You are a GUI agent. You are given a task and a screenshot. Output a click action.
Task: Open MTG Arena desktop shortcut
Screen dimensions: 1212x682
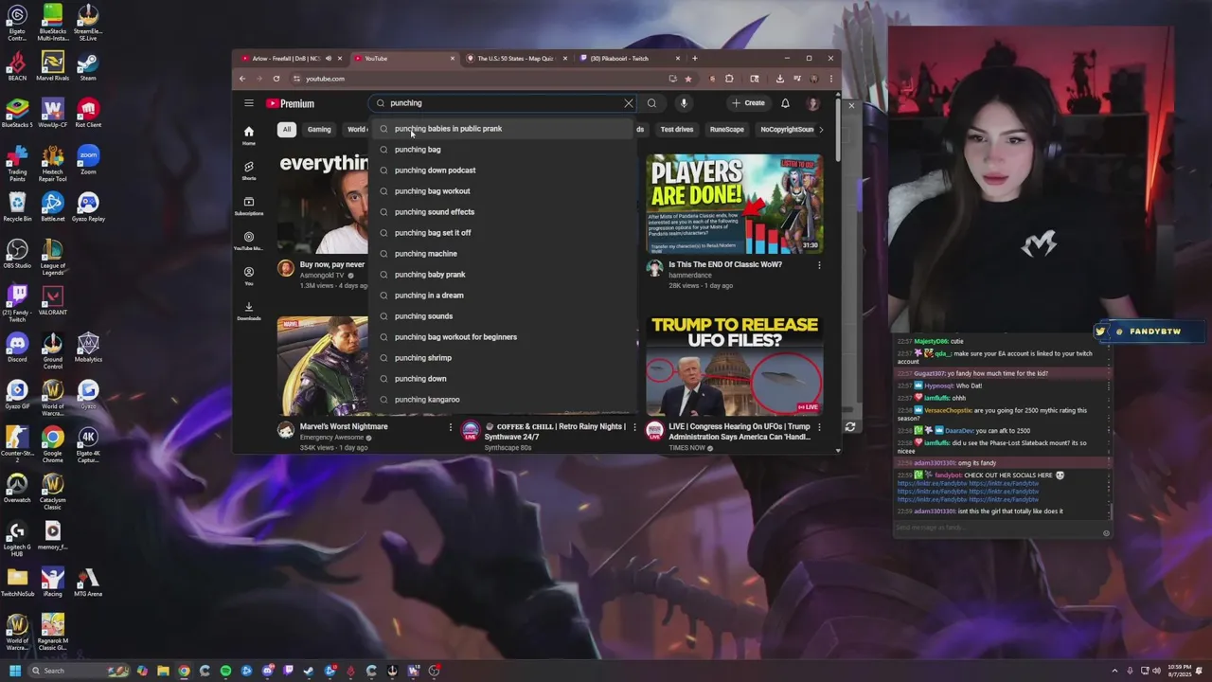88,583
